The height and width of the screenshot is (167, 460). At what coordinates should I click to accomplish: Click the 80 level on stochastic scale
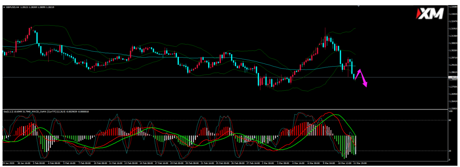[450, 120]
